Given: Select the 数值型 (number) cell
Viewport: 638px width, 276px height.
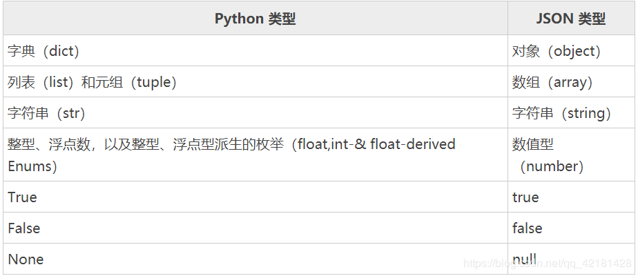Looking at the screenshot, I should 571,155.
